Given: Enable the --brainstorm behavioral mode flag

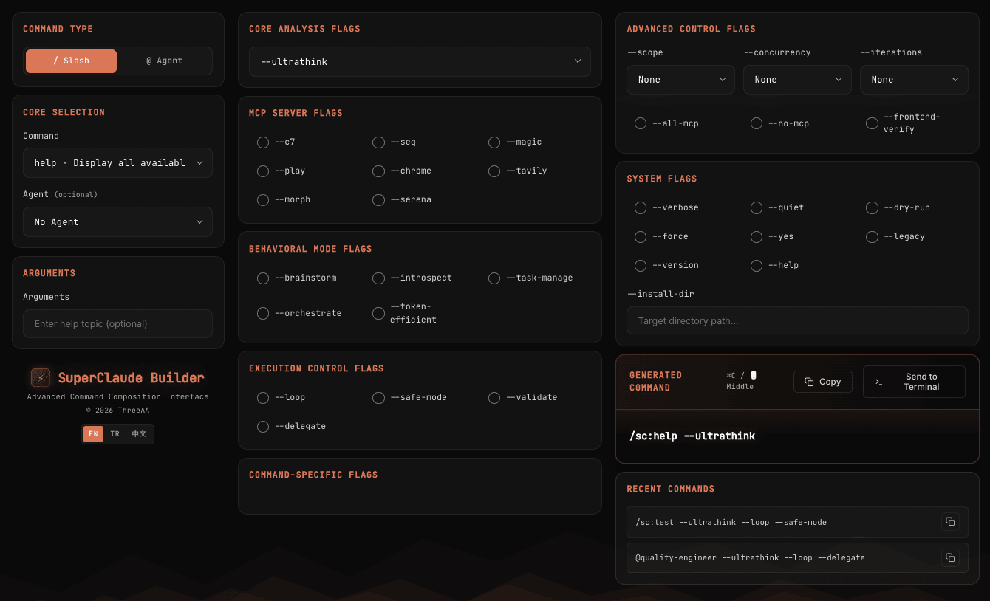Looking at the screenshot, I should pos(263,278).
